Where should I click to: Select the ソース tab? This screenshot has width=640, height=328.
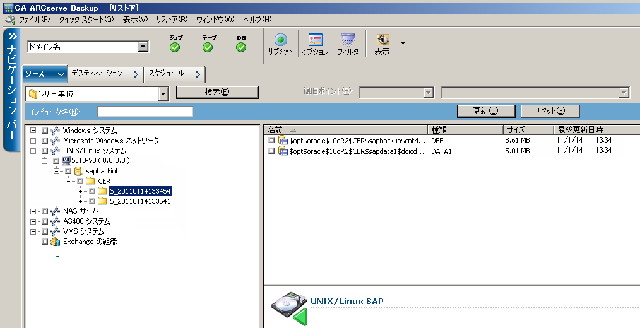pos(44,74)
